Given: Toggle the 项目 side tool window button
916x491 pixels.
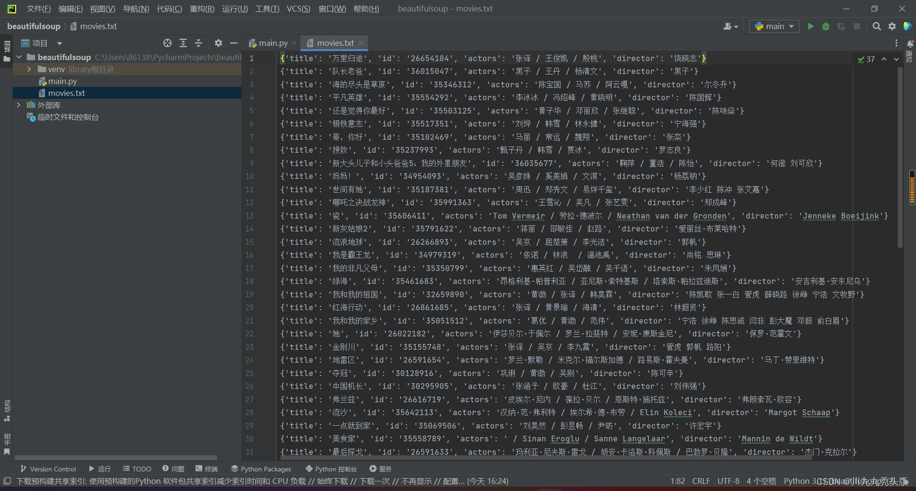Looking at the screenshot, I should pyautogui.click(x=7, y=51).
